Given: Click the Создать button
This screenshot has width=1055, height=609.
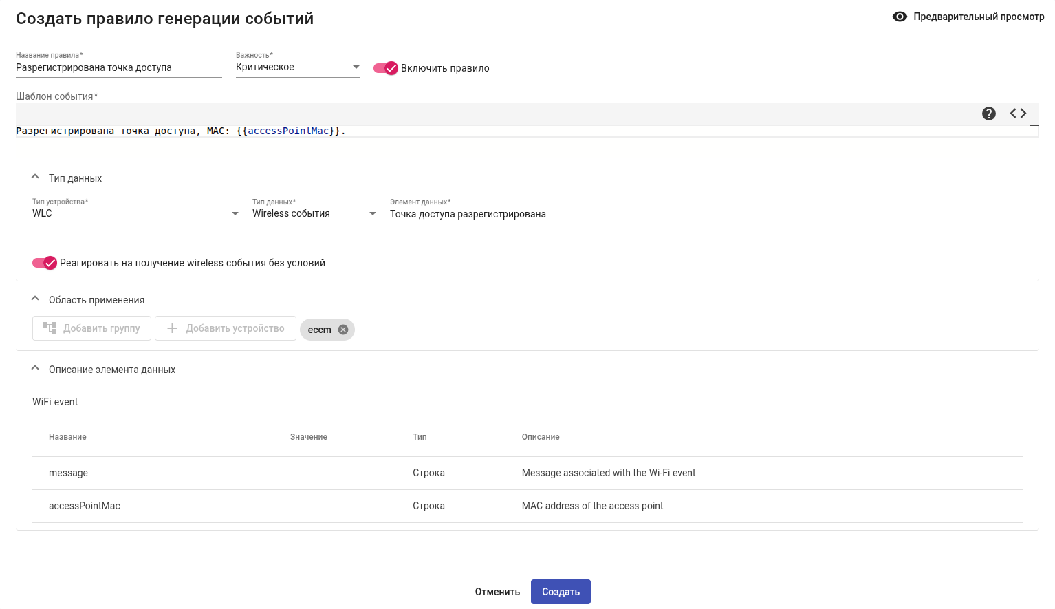Looking at the screenshot, I should click(561, 592).
